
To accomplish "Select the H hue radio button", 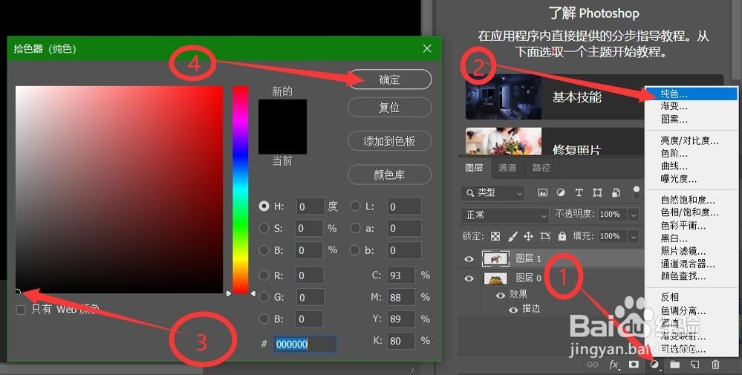I will pos(264,206).
